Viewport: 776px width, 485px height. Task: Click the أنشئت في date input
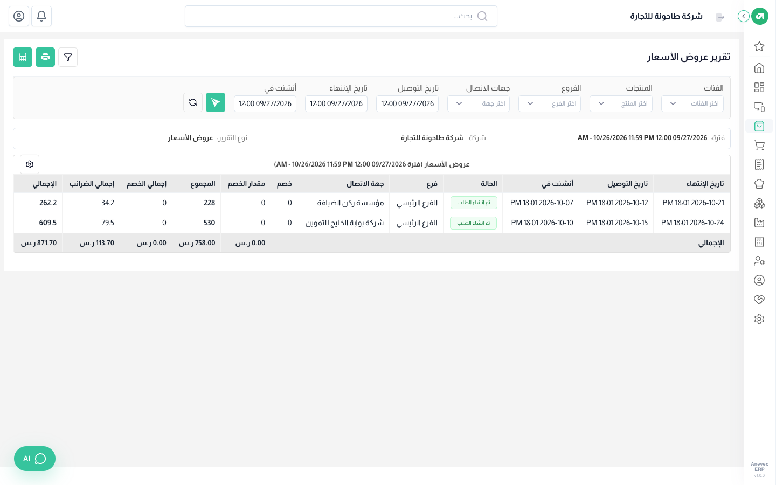[265, 103]
